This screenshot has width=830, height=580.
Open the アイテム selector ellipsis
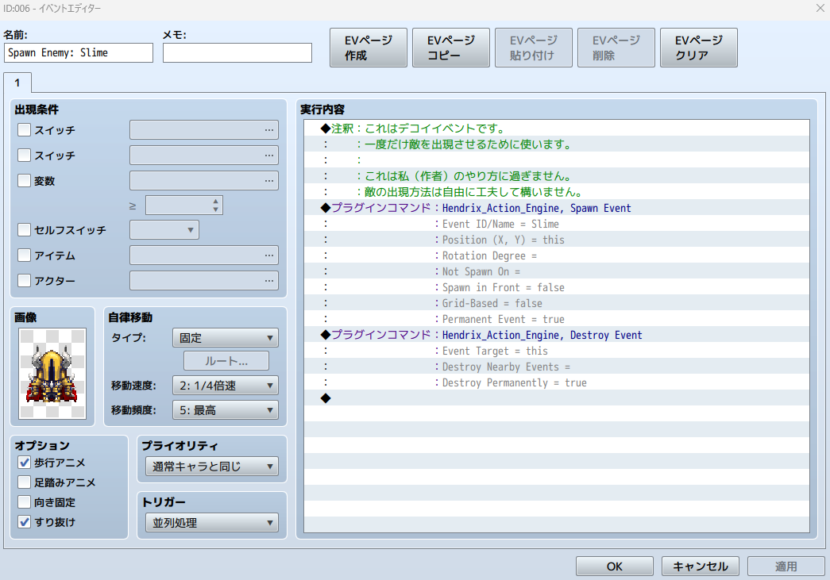point(269,255)
